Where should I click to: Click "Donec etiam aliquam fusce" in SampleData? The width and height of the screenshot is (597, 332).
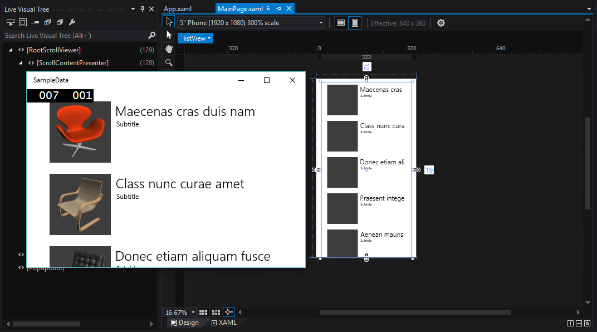pos(193,256)
